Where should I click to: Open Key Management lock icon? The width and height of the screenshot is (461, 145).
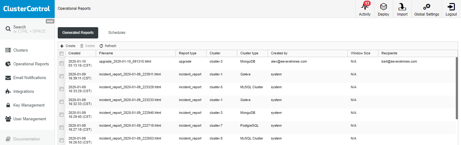8,105
